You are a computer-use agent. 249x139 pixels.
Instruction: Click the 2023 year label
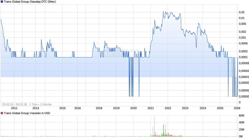pyautogui.click(x=185, y=108)
